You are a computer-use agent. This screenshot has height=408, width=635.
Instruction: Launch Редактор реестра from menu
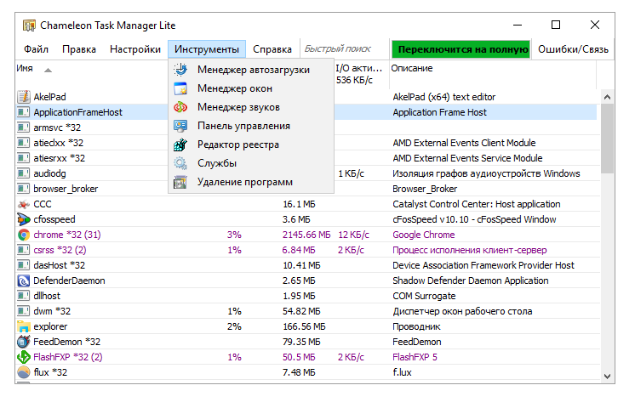[x=251, y=144]
